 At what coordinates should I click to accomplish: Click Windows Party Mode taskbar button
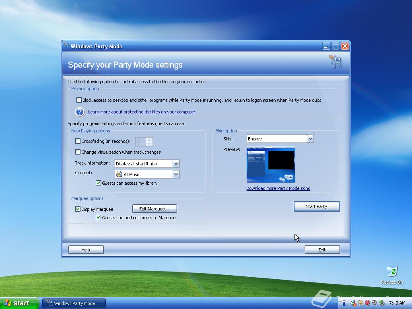[x=74, y=303]
